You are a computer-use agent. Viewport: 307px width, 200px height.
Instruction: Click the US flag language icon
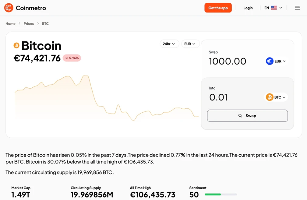[273, 8]
